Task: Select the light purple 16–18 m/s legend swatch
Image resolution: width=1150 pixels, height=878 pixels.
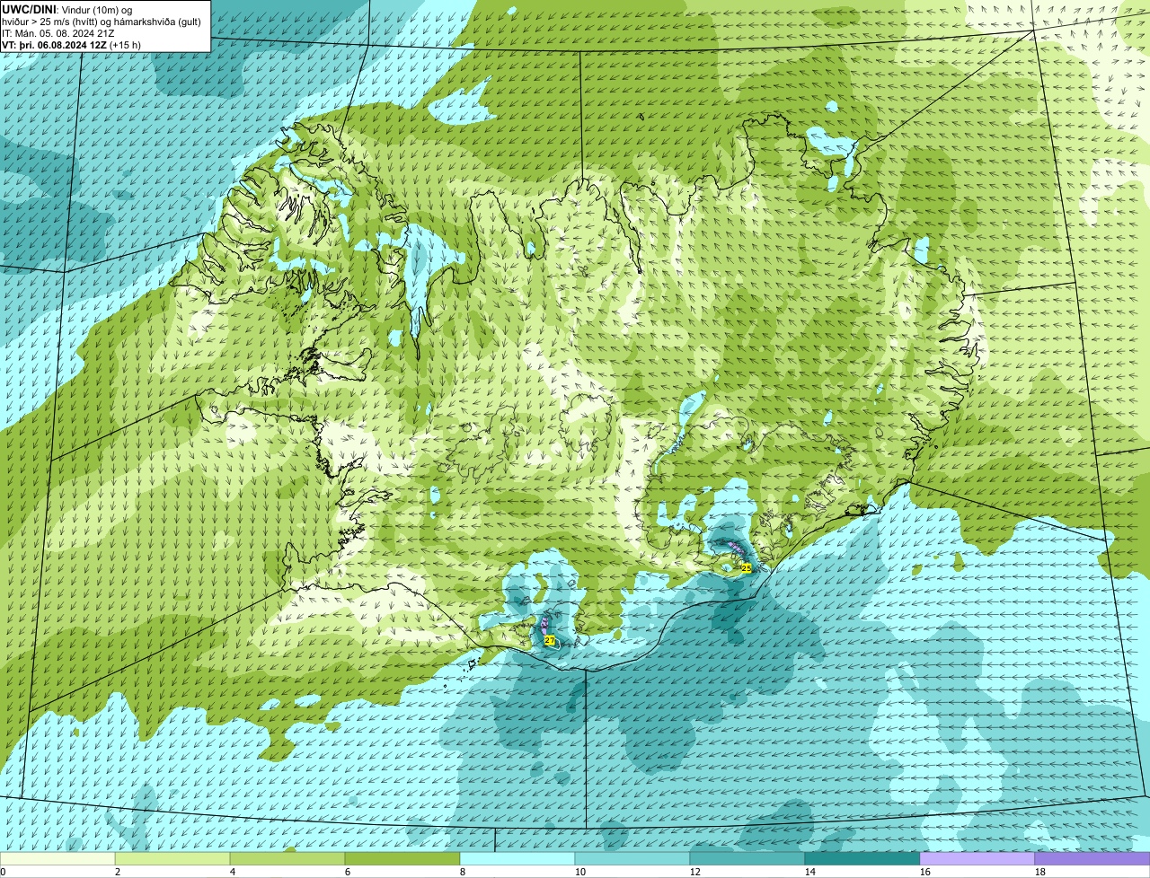Action: click(x=977, y=858)
